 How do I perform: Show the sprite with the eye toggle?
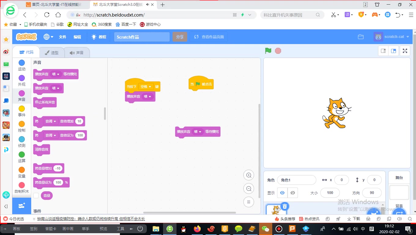tap(282, 193)
